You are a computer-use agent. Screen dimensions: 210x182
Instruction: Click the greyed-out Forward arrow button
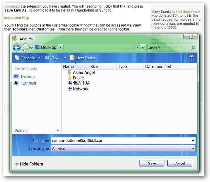26,48
